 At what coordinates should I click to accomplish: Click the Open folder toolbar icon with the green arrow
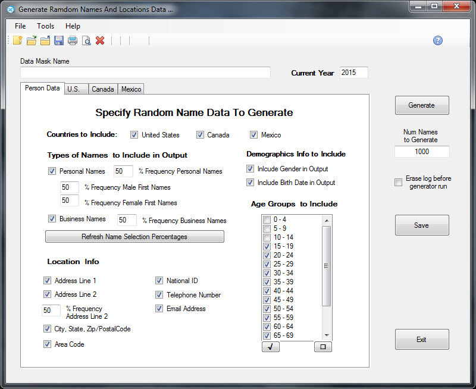[32, 40]
